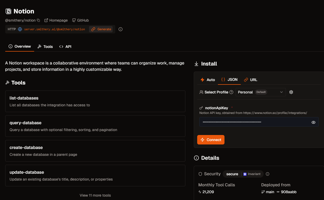Click the Deployed from label
This screenshot has height=200, width=324.
coord(276,185)
